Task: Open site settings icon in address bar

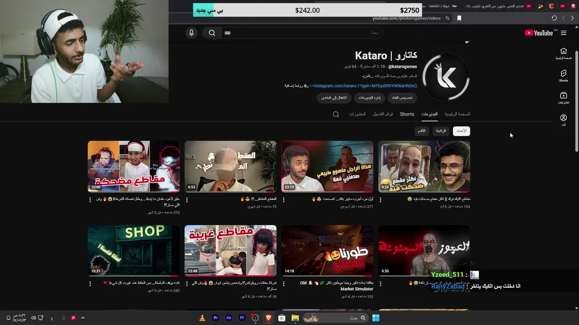Action: click(x=447, y=18)
